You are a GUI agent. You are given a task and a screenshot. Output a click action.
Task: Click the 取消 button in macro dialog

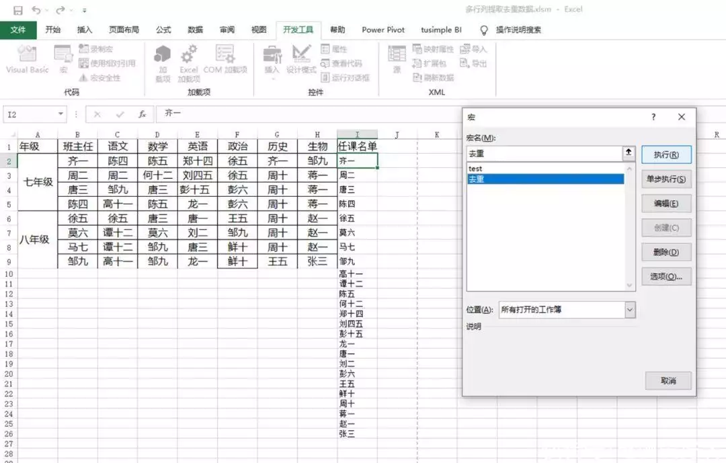tap(668, 381)
